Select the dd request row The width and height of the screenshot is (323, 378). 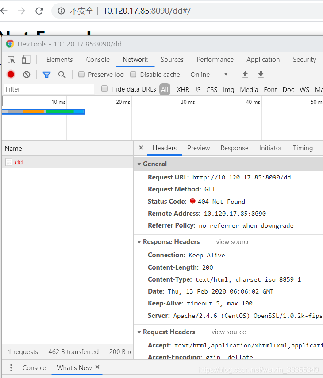(x=68, y=162)
